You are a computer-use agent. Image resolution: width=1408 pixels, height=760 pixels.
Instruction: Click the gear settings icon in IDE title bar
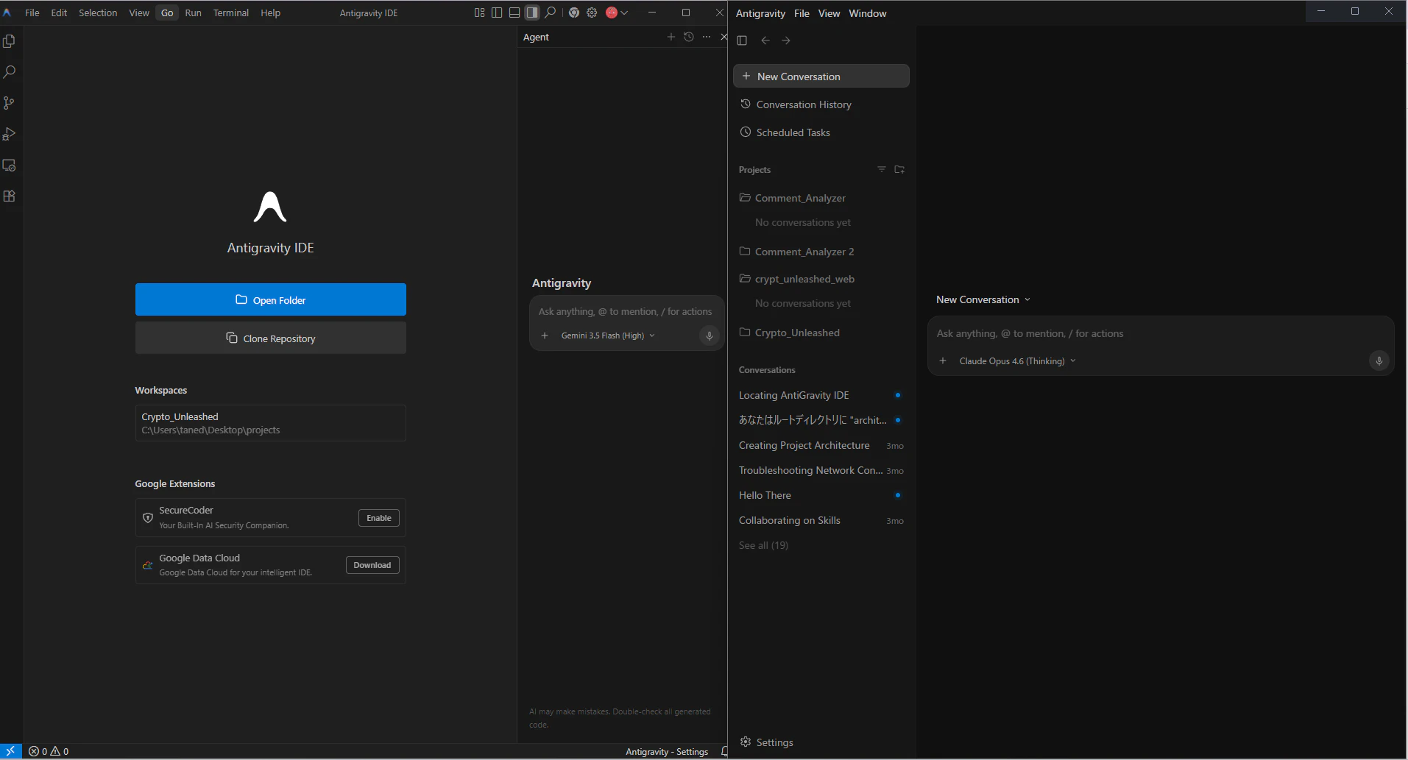click(592, 13)
